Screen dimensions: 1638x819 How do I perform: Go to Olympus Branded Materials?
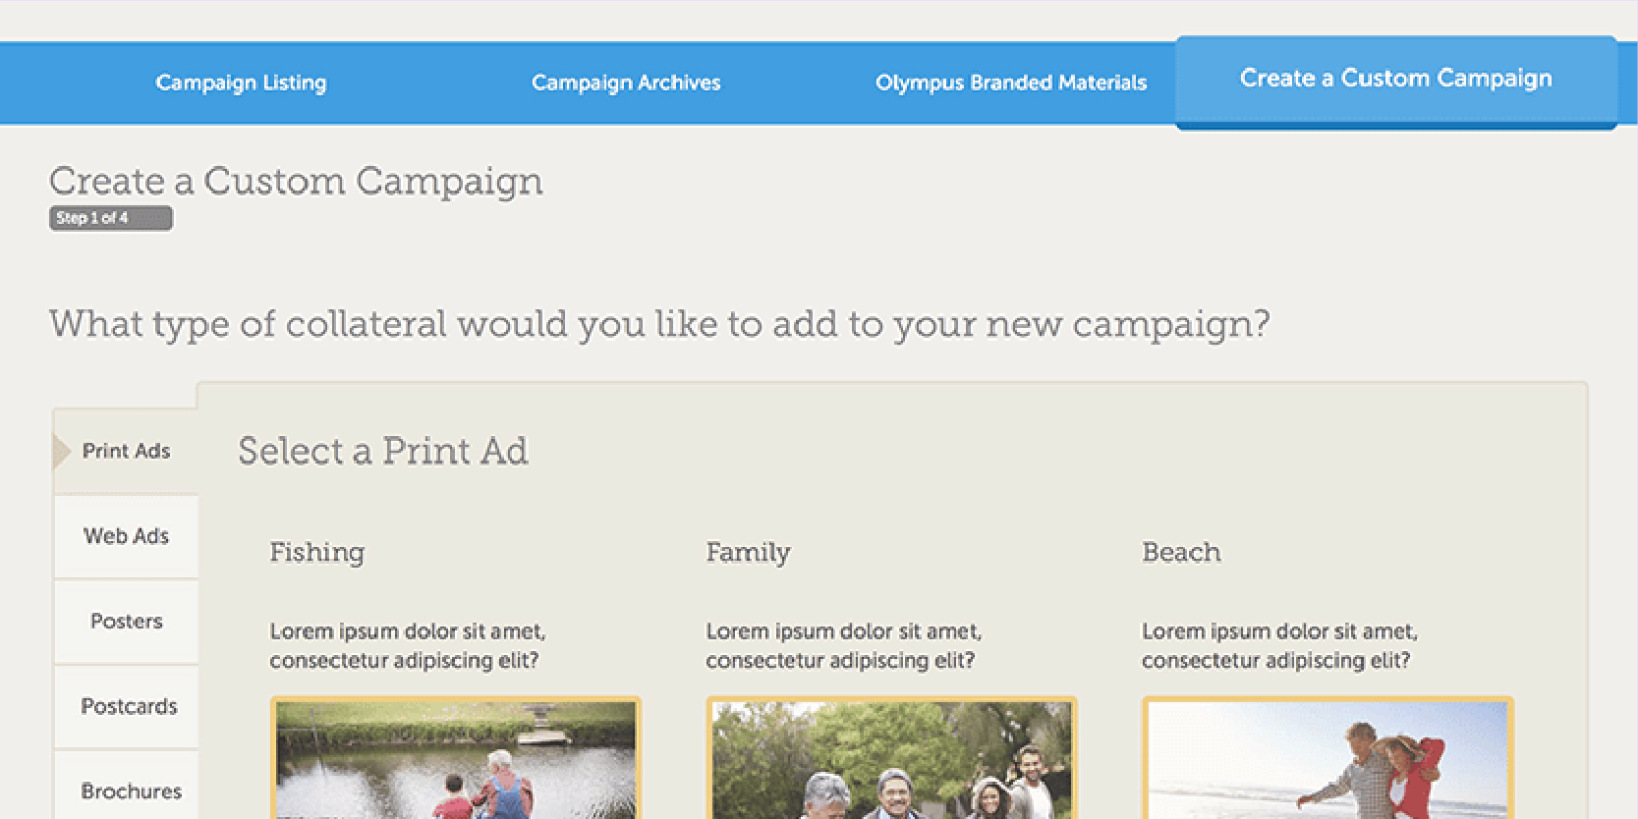1011,82
